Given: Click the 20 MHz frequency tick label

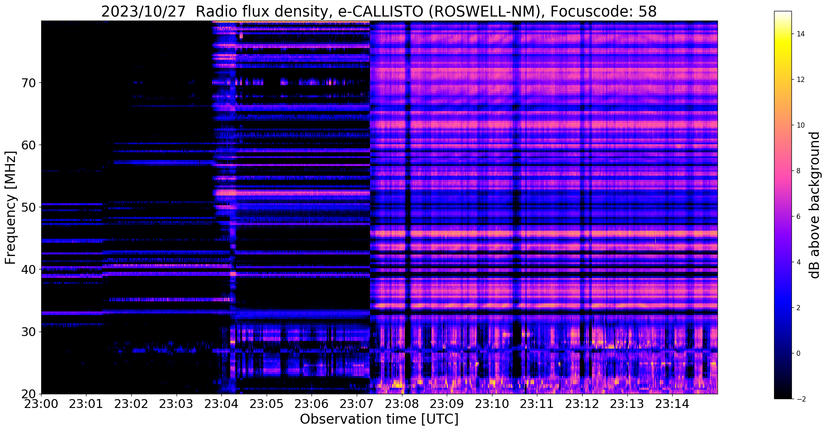Looking at the screenshot, I should point(28,394).
